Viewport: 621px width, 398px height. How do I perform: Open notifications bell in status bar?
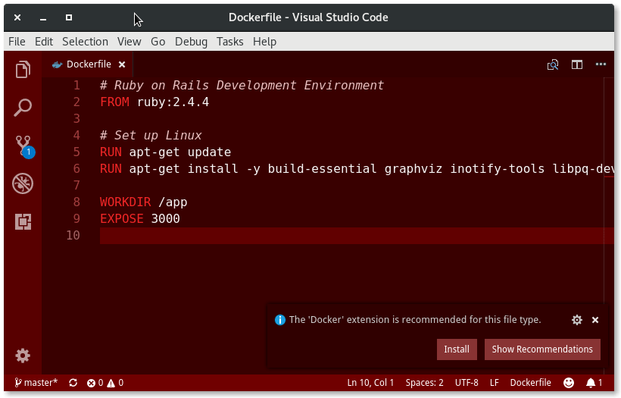[x=594, y=383]
